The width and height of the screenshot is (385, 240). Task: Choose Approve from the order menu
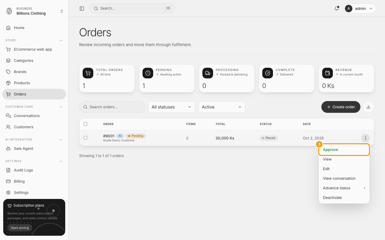pyautogui.click(x=344, y=150)
